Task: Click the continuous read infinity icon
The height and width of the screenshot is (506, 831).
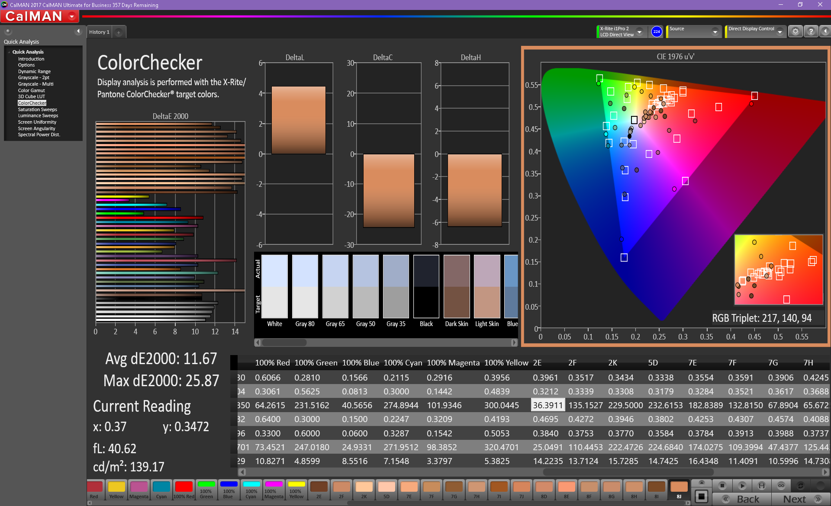Action: click(781, 485)
